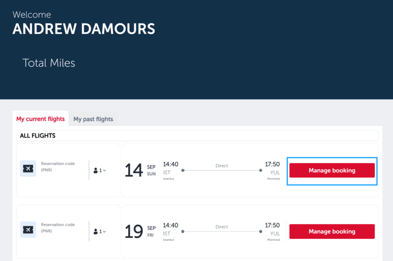Manage booking for the 19 SEP flight
Screen dimensions: 393x261
click(332, 231)
